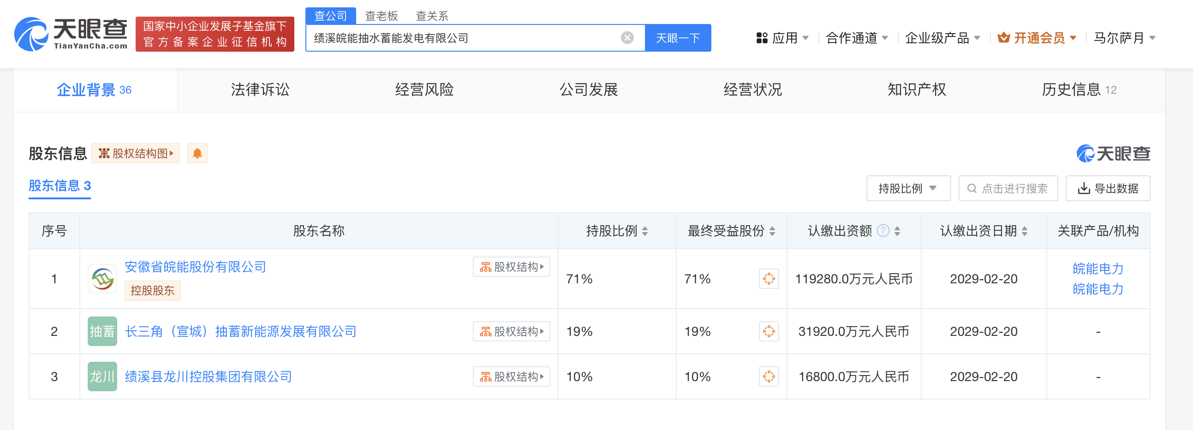Expand the 开通会员 membership dropdown
The width and height of the screenshot is (1193, 430).
[x=1037, y=38]
